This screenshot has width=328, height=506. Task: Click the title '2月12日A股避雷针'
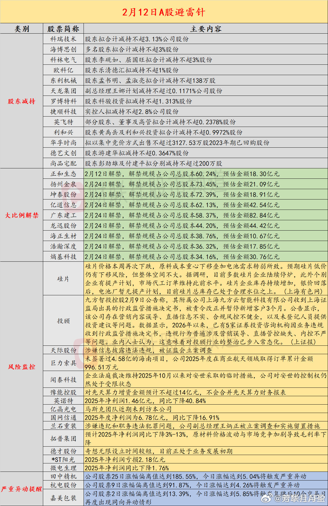pos(164,12)
